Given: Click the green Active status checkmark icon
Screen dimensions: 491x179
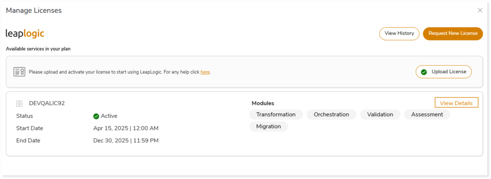Looking at the screenshot, I should (96, 116).
